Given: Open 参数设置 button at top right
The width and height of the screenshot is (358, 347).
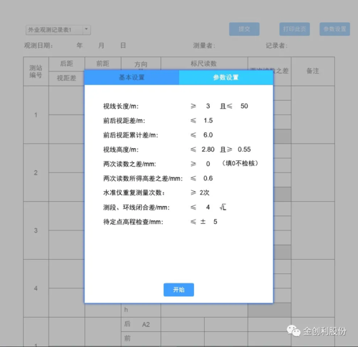Looking at the screenshot, I should (x=334, y=29).
